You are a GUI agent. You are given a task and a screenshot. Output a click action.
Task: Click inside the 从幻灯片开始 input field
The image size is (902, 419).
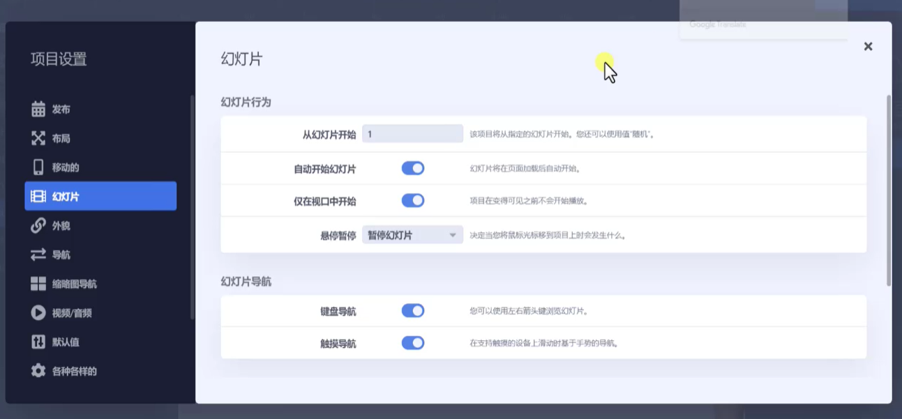coord(412,132)
